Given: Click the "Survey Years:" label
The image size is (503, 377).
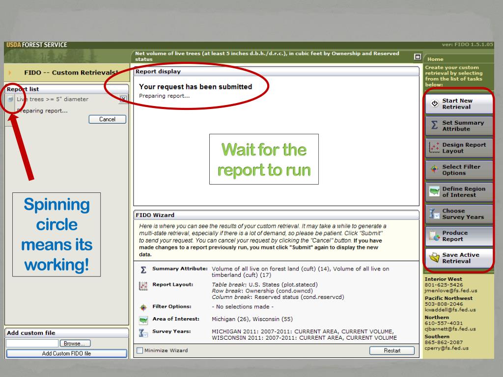Looking at the screenshot, I should click(171, 331).
